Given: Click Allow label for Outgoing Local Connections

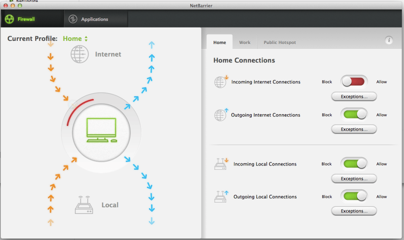Looking at the screenshot, I should coord(381,197).
